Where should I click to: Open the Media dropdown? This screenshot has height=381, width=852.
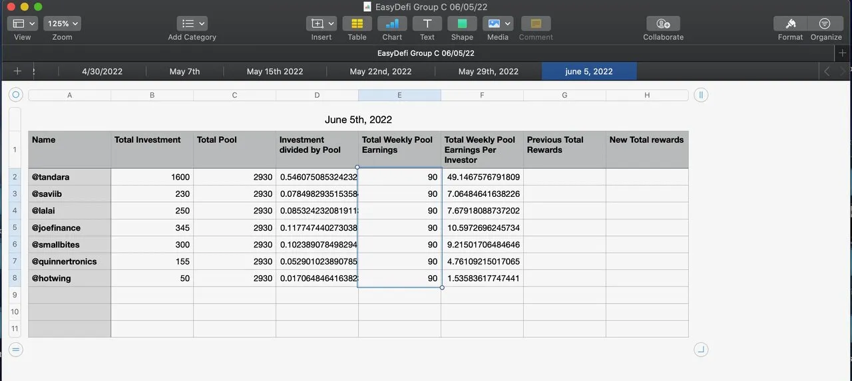498,23
